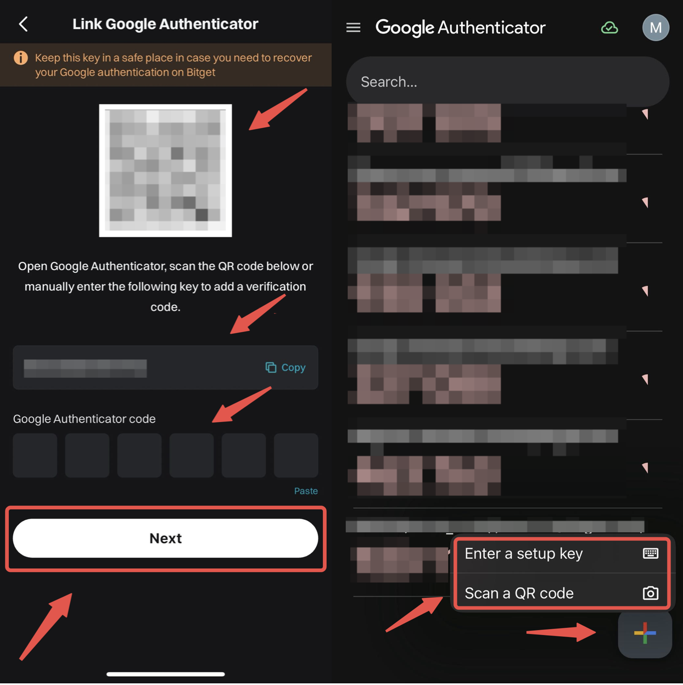
Task: Tap the Google Authenticator code label
Action: click(85, 419)
